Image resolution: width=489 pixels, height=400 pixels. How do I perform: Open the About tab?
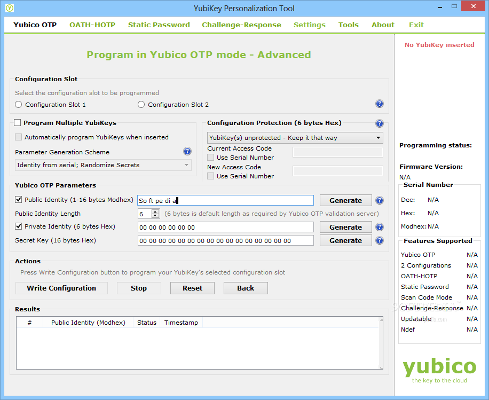(383, 25)
